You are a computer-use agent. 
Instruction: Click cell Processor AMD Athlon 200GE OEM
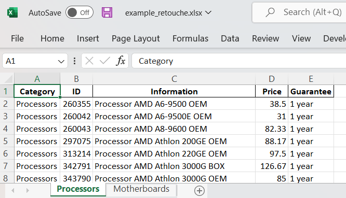coord(174,141)
